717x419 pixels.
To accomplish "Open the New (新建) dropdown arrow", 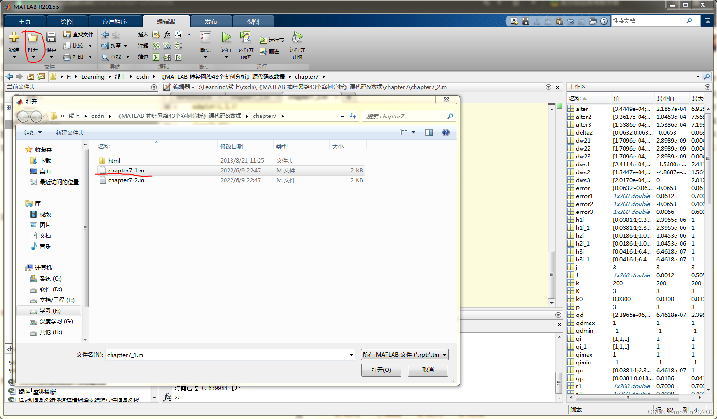I will pos(14,57).
